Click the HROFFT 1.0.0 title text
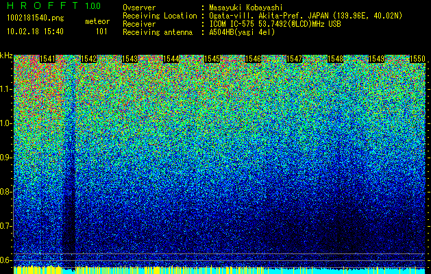431x274 pixels. click(54, 5)
